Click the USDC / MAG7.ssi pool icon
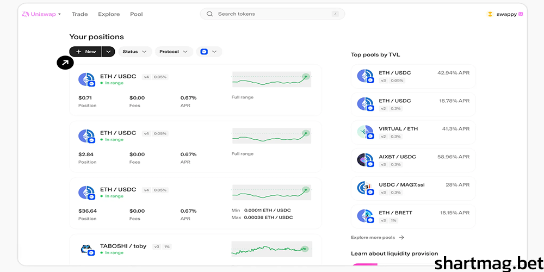Screen dimensions: 544x272 [365, 188]
